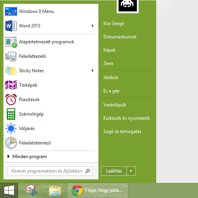The width and height of the screenshot is (198, 198).
Task: Select the "Riasztások" label
Action: 29,100
